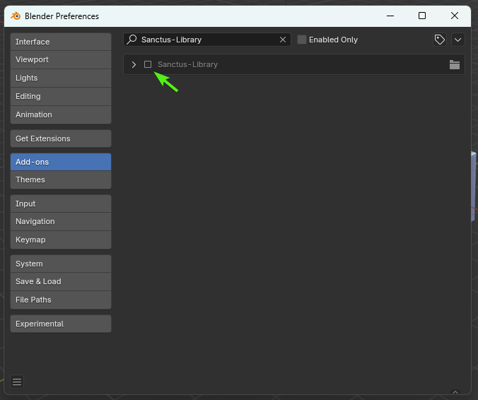
Task: Open the add-ons options dropdown arrow
Action: point(457,40)
